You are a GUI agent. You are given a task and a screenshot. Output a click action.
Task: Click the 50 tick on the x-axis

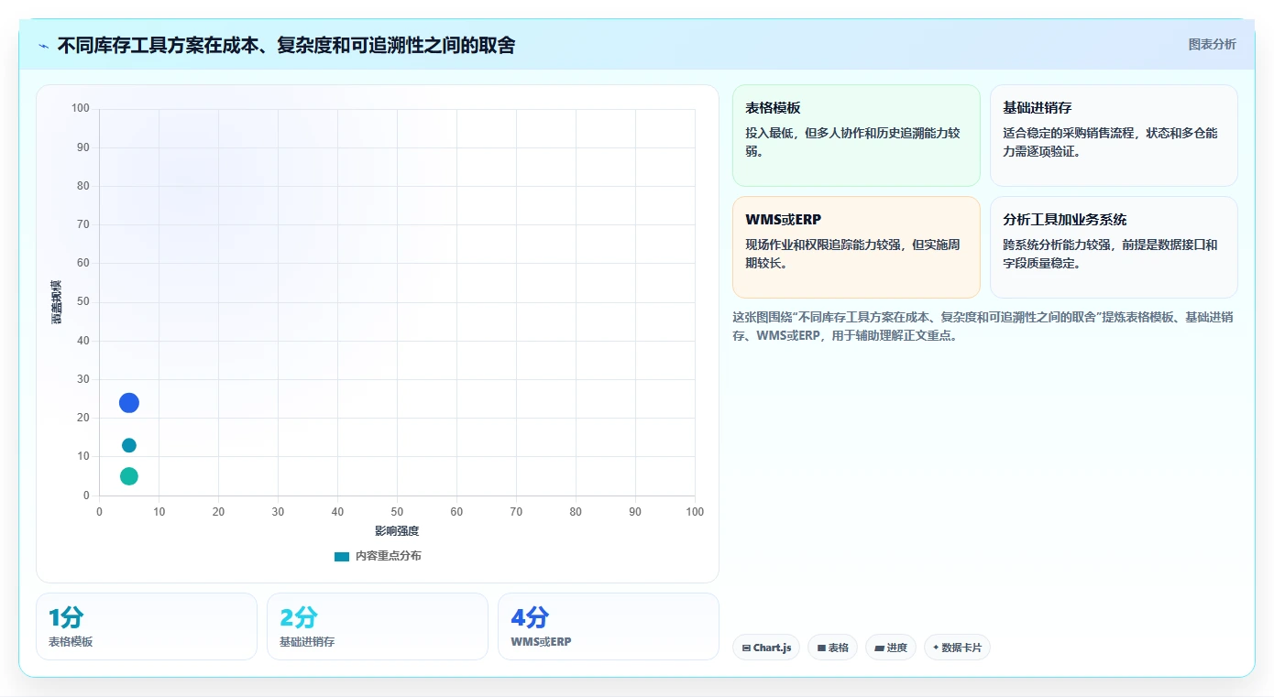[x=397, y=512]
